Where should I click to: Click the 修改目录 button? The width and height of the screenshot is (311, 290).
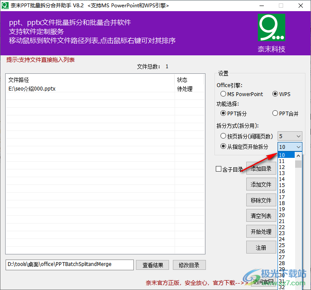coord(189,265)
